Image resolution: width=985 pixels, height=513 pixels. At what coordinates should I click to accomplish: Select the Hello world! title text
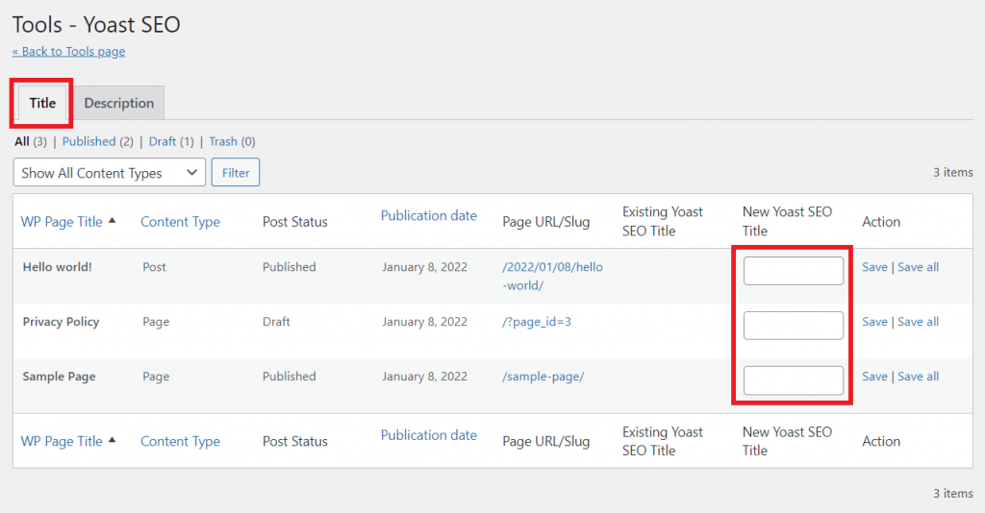(x=57, y=267)
